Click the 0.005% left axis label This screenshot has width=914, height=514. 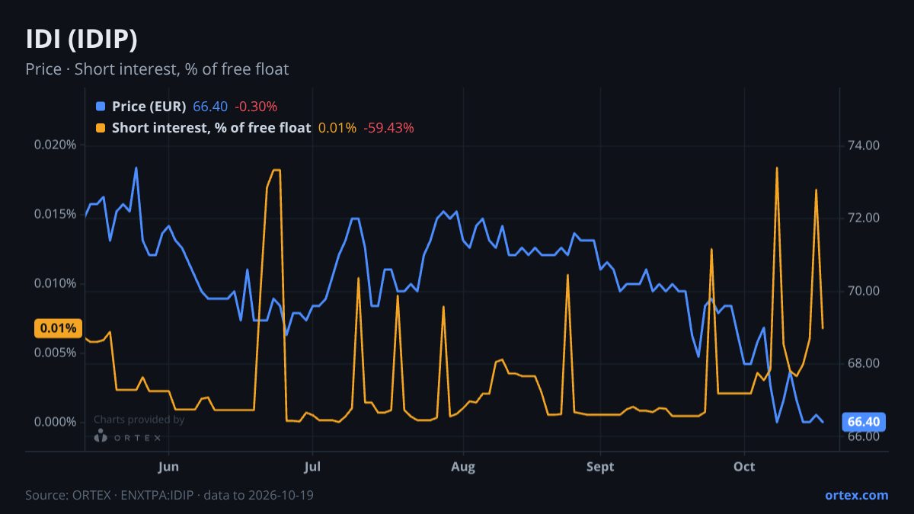pos(55,353)
